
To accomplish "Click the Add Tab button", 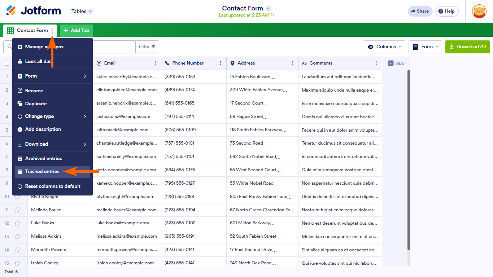I will (76, 30).
